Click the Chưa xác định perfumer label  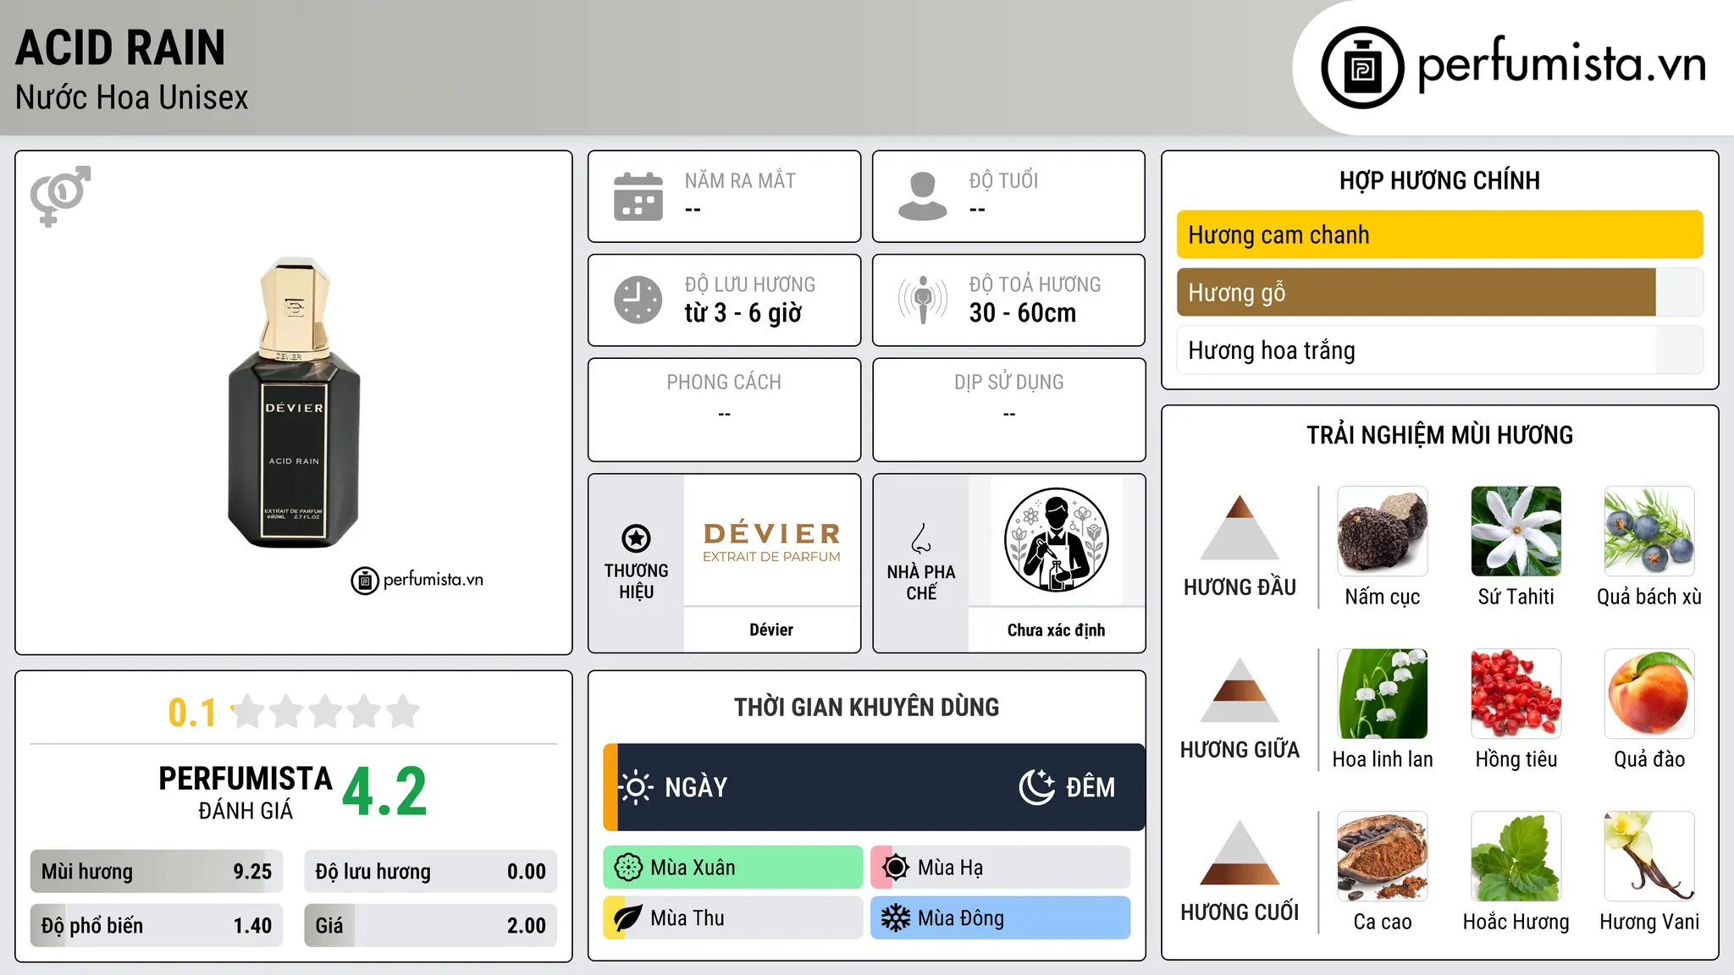1056,630
